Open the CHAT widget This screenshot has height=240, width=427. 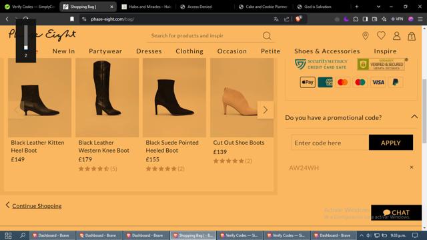point(396,213)
